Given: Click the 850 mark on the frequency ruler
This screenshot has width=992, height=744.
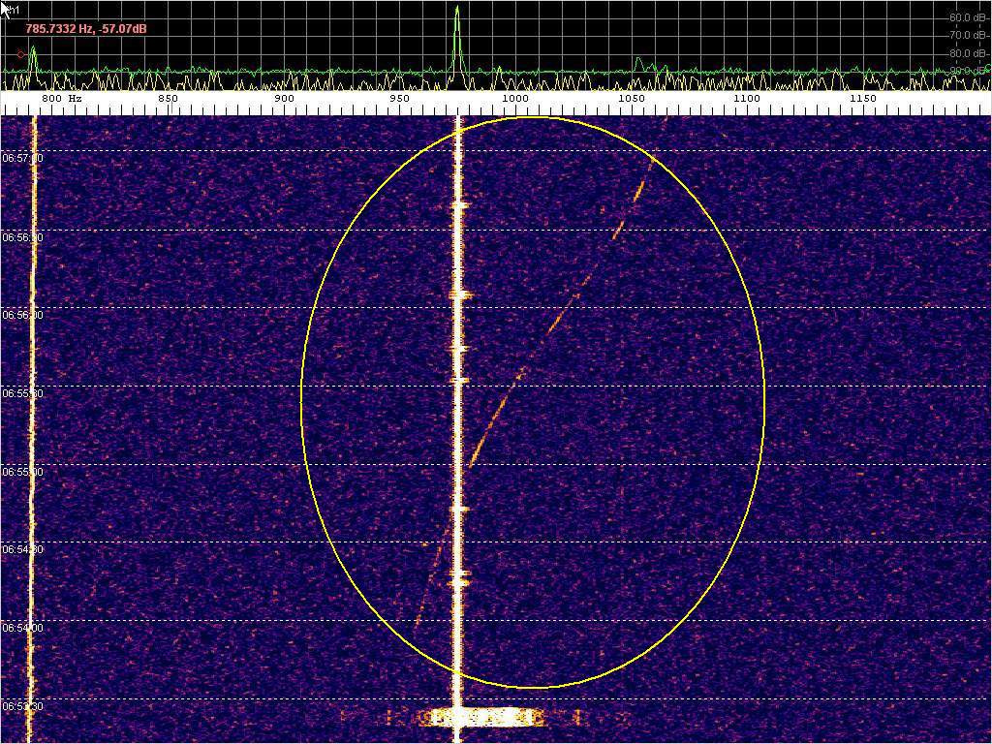Looking at the screenshot, I should (168, 99).
